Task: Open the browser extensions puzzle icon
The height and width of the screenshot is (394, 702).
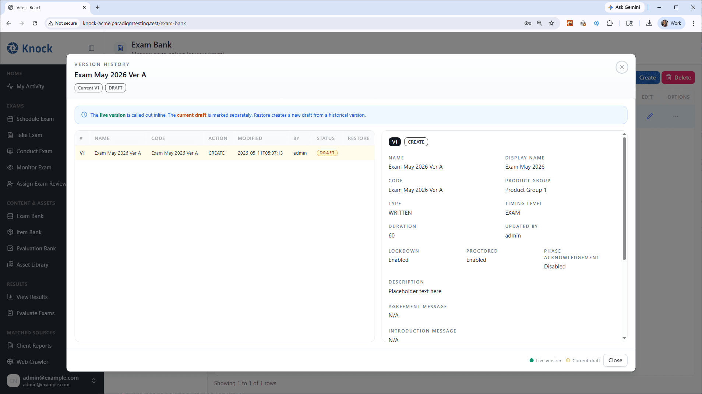Action: [610, 23]
